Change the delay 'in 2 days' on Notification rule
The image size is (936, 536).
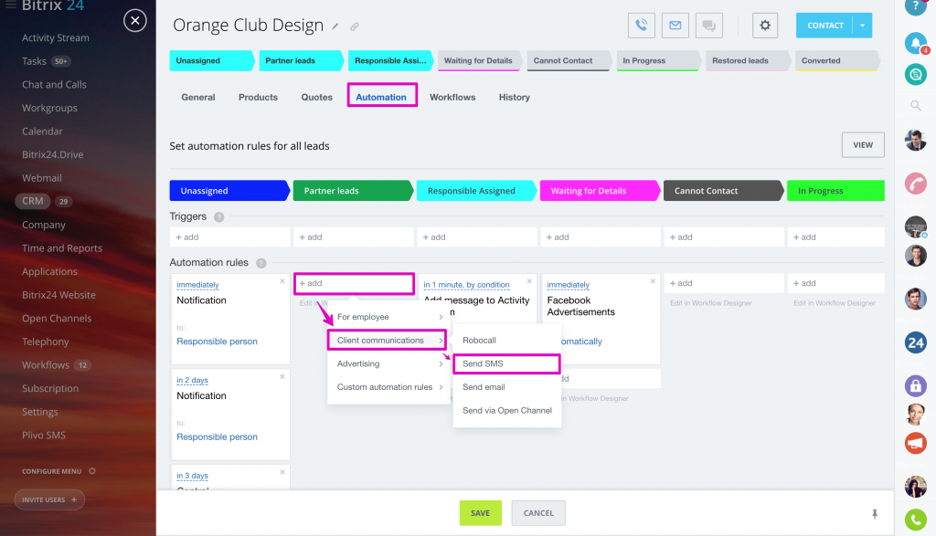coord(192,381)
